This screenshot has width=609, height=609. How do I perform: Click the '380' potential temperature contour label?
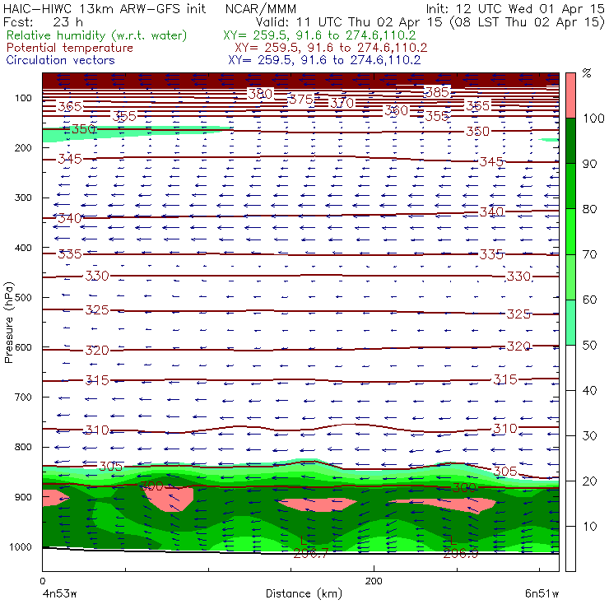tap(260, 94)
